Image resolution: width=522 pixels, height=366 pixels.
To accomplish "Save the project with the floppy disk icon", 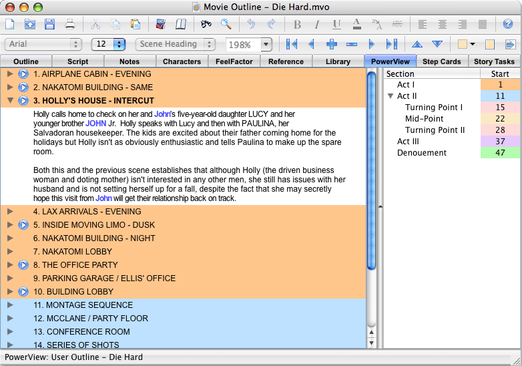I will tap(49, 24).
